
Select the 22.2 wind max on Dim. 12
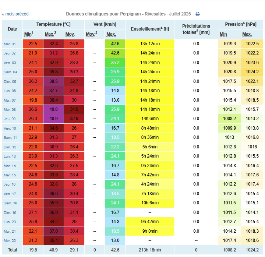click(115, 147)
